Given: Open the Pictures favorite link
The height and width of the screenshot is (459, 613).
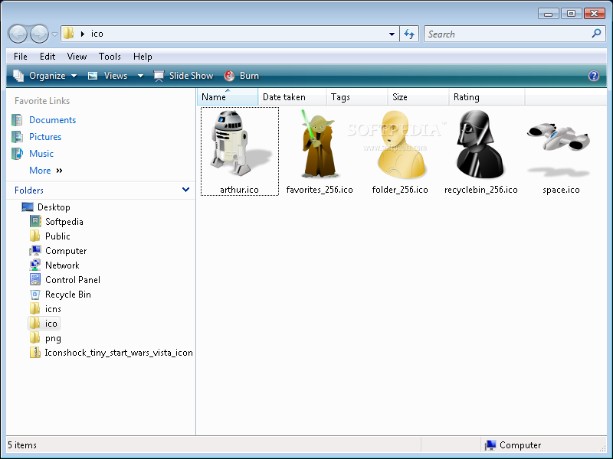Looking at the screenshot, I should (45, 137).
